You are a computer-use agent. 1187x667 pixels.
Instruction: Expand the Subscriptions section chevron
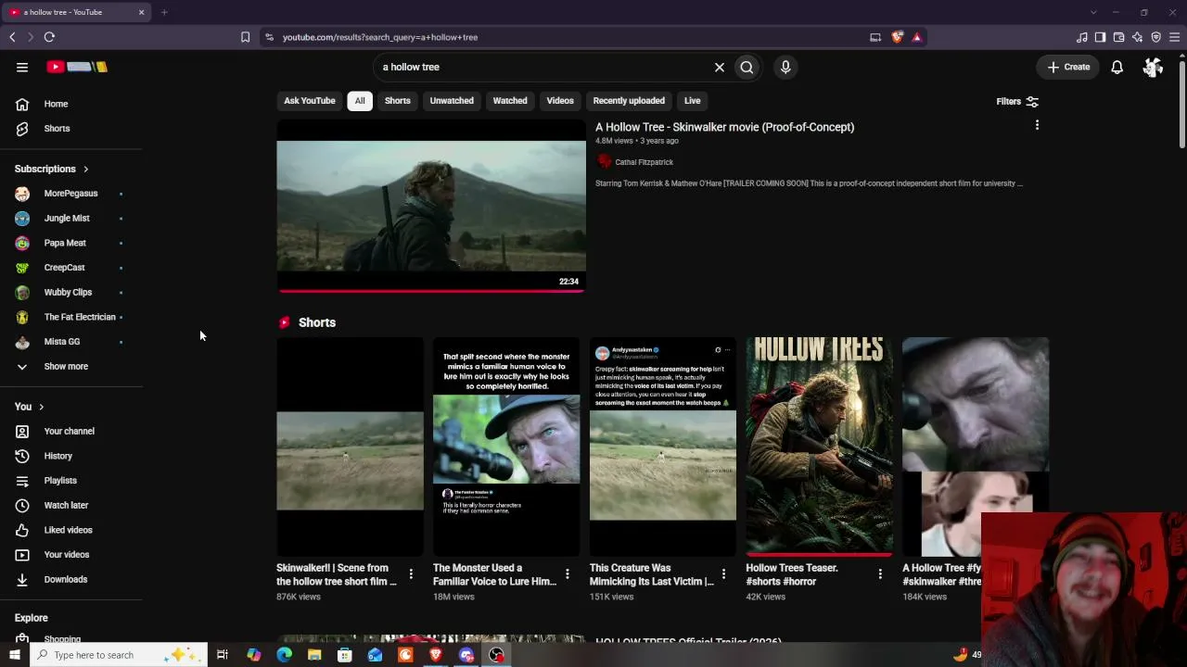tap(85, 170)
